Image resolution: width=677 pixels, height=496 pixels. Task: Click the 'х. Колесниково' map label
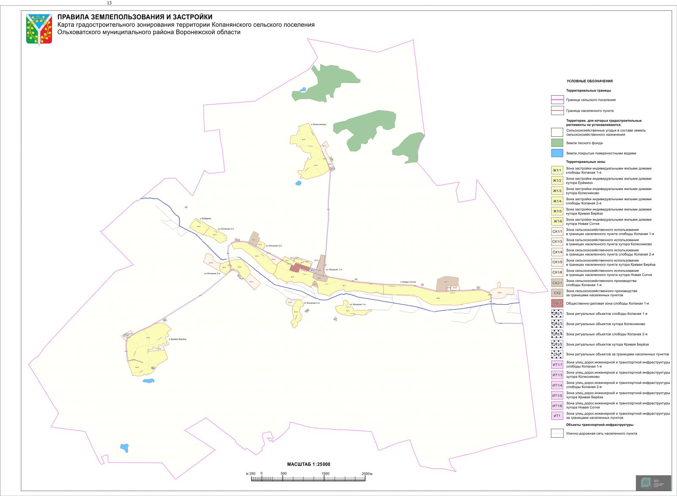pyautogui.click(x=318, y=124)
